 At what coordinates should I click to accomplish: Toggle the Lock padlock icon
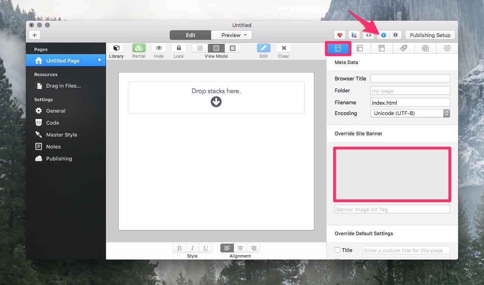pyautogui.click(x=179, y=48)
